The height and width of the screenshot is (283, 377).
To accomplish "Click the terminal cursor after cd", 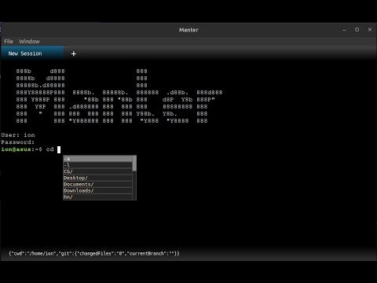I will (x=59, y=149).
